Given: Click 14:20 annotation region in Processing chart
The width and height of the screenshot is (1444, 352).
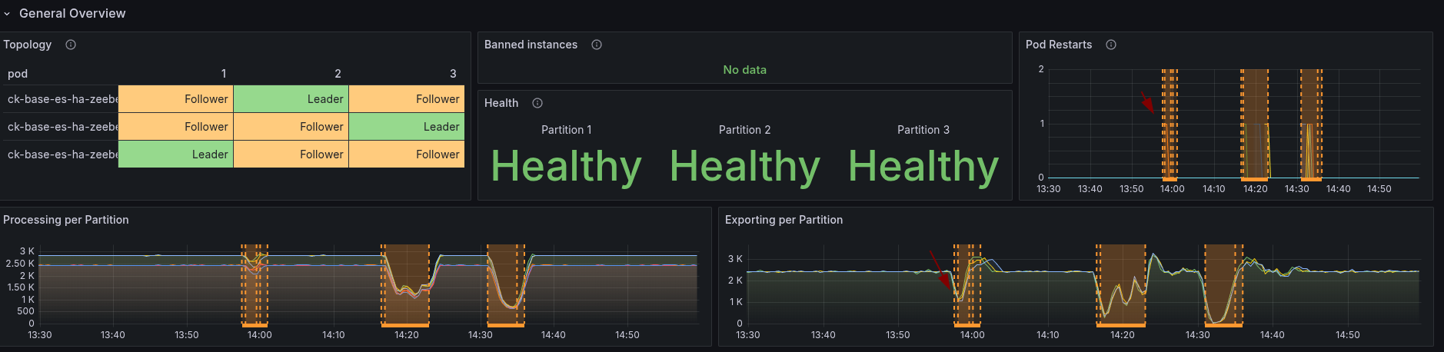Looking at the screenshot, I should [x=405, y=285].
